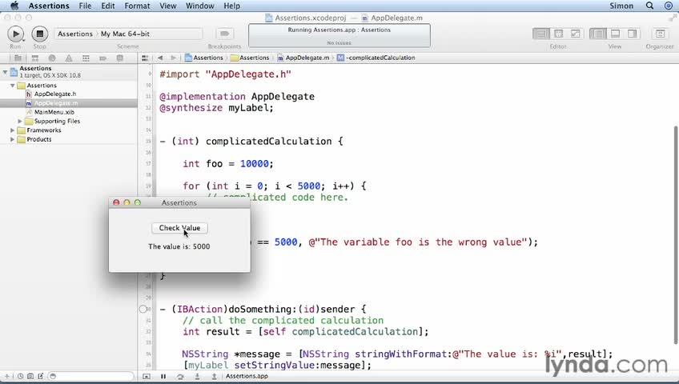Viewport: 679px width, 384px height.
Task: Click the Running Assertions.app status display
Action: [x=339, y=35]
